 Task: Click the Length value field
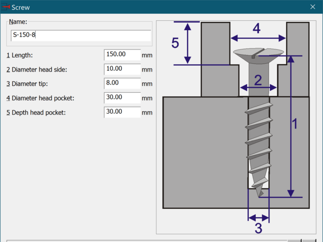coord(122,55)
